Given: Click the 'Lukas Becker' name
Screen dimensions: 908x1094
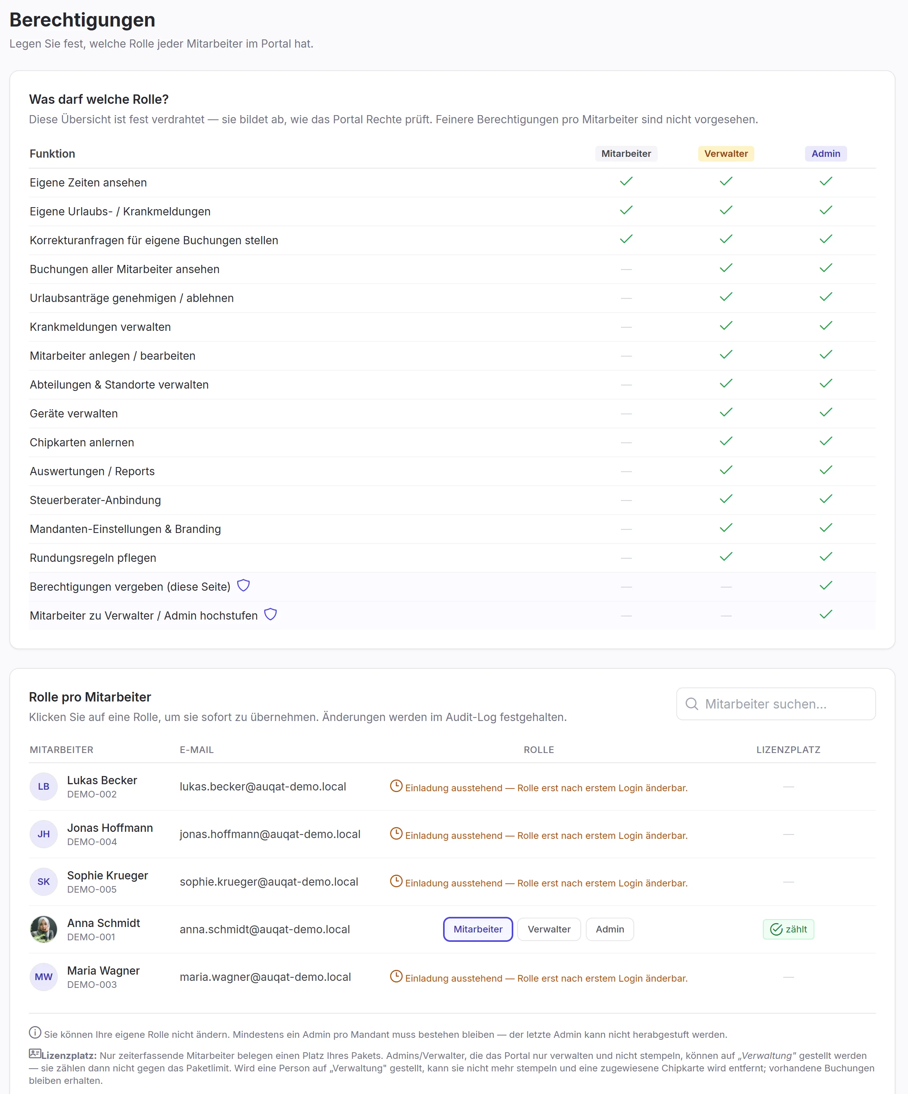Looking at the screenshot, I should tap(102, 780).
